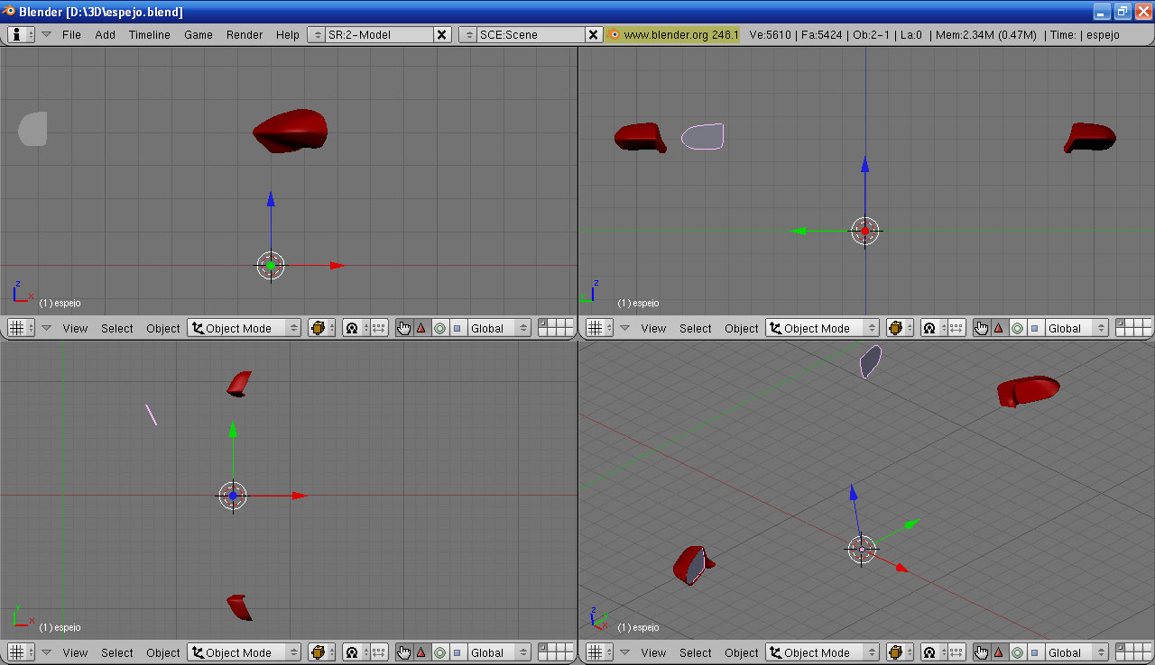Select scale manipulator square in perspective view header
The image size is (1155, 665).
1034,652
